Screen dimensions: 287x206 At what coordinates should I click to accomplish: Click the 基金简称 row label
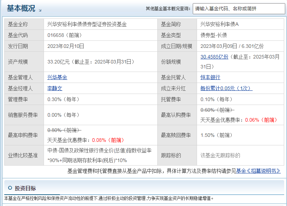click(x=171, y=24)
